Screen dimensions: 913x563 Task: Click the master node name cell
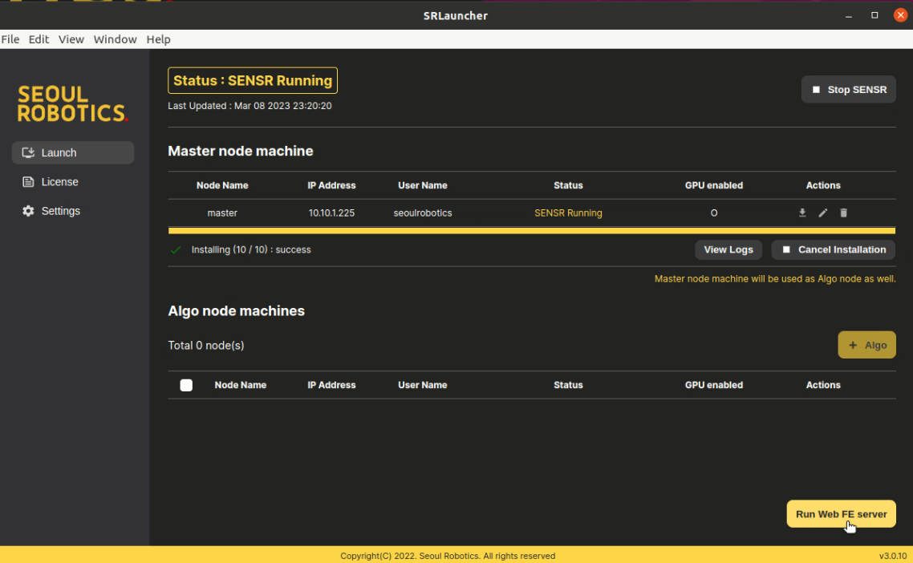click(x=222, y=213)
